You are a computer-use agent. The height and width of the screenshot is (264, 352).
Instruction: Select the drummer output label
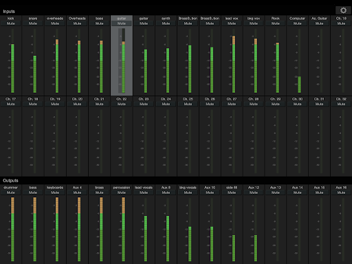[11, 188]
